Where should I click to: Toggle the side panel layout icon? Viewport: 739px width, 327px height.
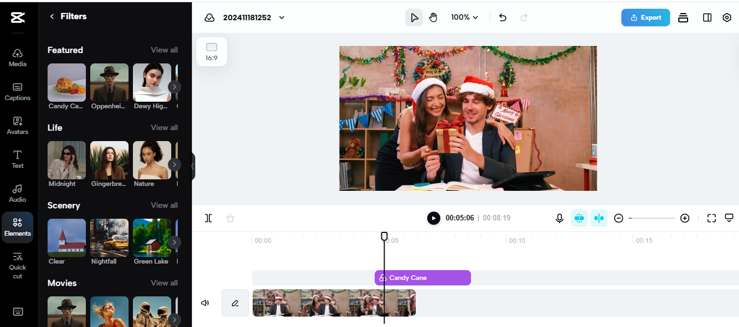pyautogui.click(x=707, y=17)
